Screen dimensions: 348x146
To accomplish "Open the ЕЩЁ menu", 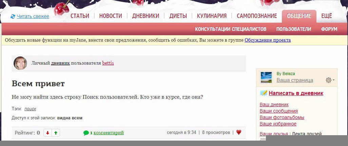I will 326,16.
